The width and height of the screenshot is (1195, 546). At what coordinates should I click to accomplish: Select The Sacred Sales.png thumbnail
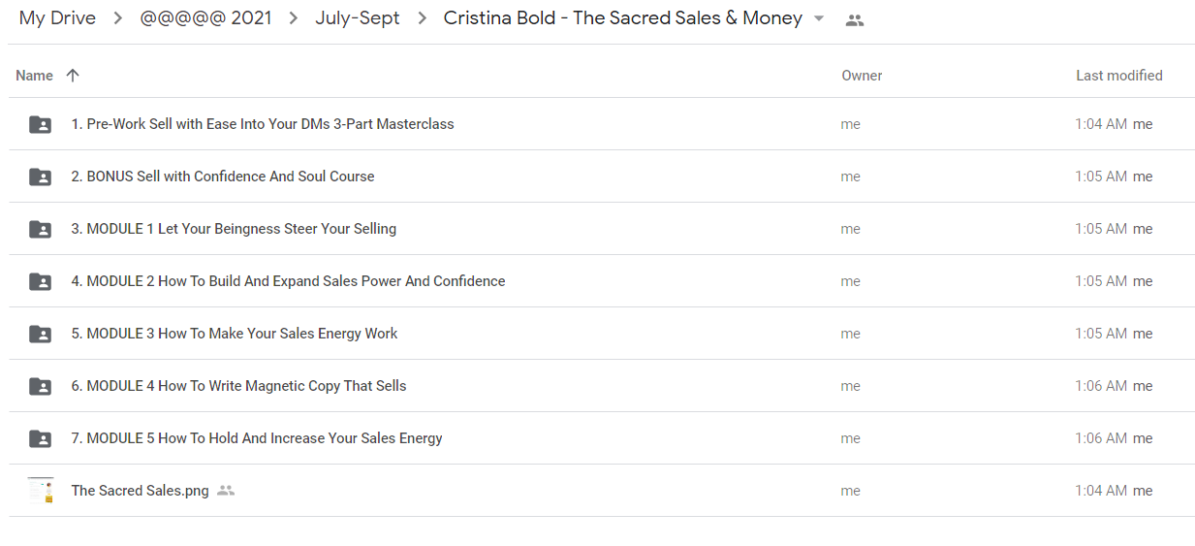coord(40,491)
